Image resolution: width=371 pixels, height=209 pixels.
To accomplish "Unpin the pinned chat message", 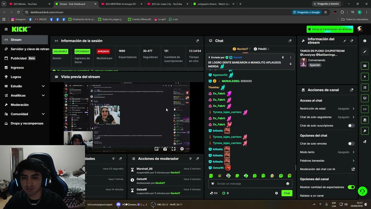I will pyautogui.click(x=283, y=57).
